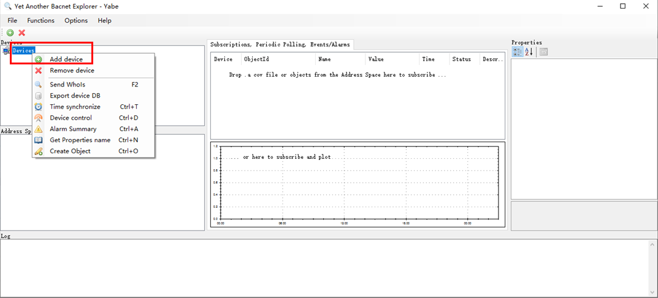Click the Alphabetical sort icon in Properties
Viewport: 658px width, 298px height.
529,52
